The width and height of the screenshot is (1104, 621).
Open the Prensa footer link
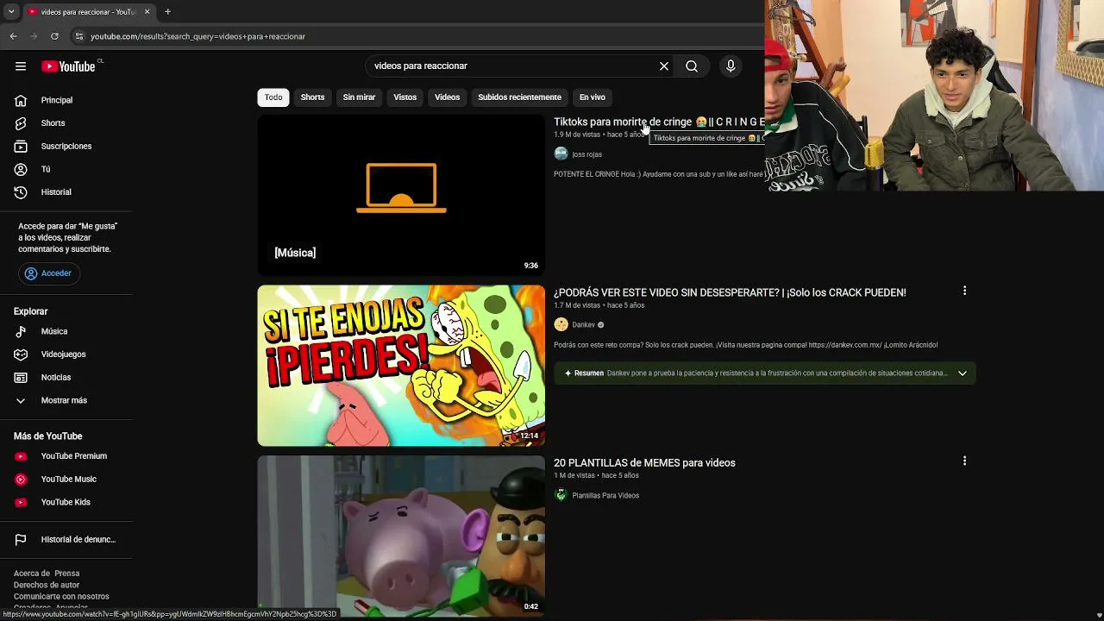coord(67,574)
